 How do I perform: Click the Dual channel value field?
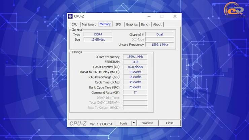pyautogui.click(x=159, y=34)
